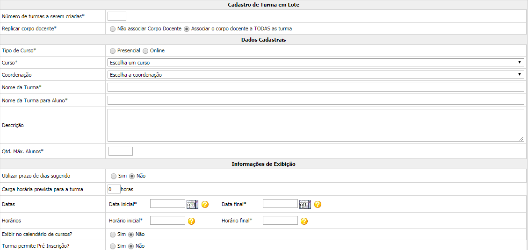This screenshot has width=528, height=250.
Task: Select 'Não associar Corpo Docente' option
Action: (x=112, y=29)
